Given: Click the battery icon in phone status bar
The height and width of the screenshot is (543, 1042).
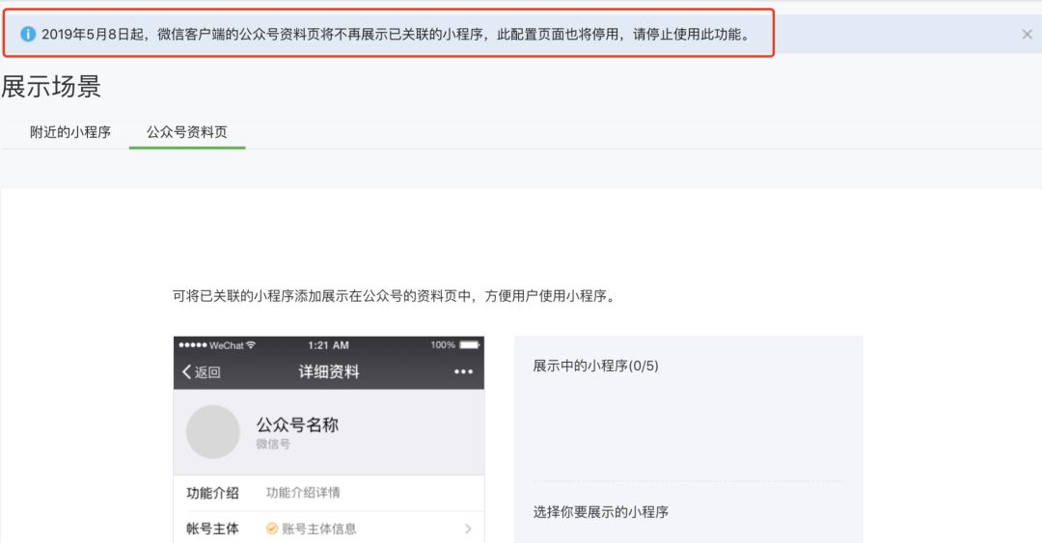Looking at the screenshot, I should [x=469, y=345].
